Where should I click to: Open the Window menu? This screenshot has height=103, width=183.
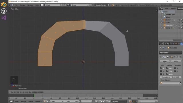tap(30, 5)
